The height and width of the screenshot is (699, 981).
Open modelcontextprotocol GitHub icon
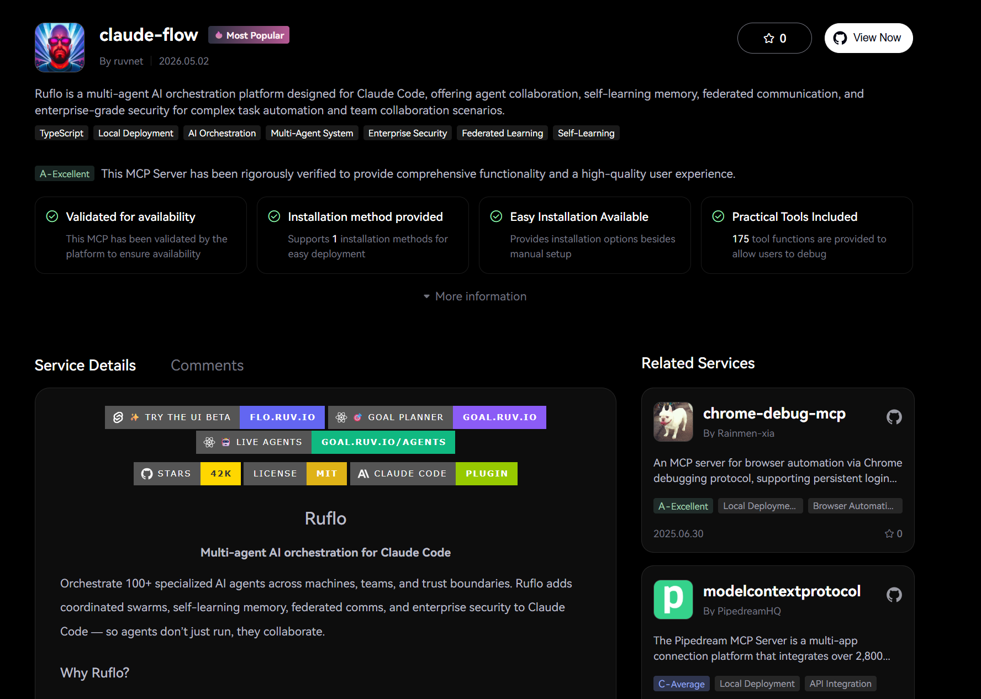(x=894, y=595)
